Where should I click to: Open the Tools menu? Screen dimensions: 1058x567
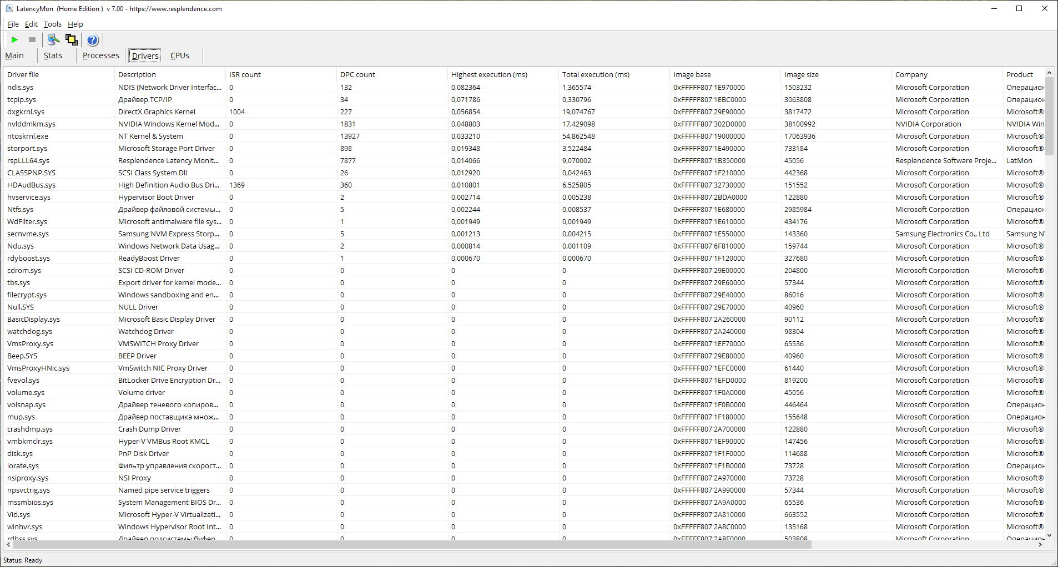53,24
